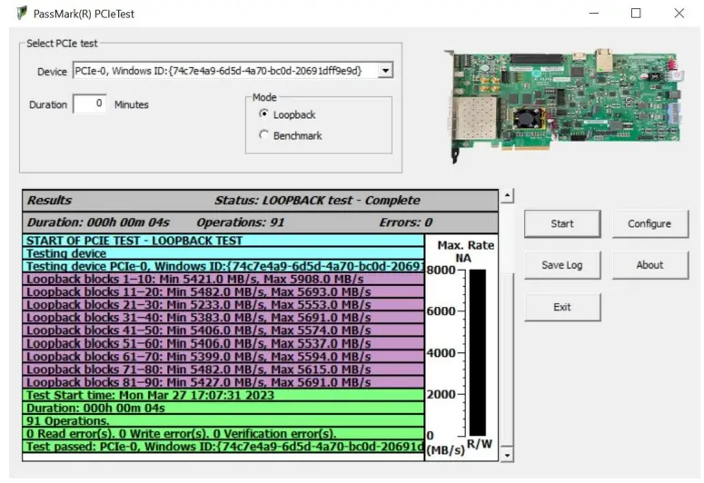Select the Benchmark mode radio button
704x483 pixels.
264,134
